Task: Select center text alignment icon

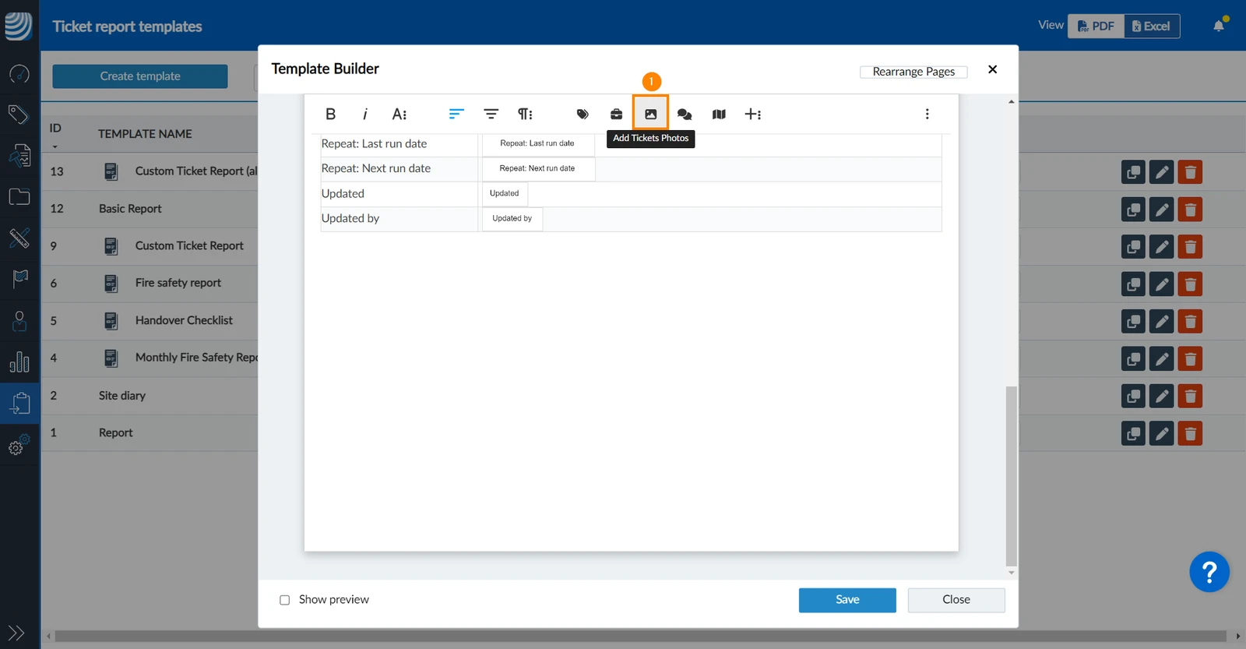Action: (x=491, y=114)
